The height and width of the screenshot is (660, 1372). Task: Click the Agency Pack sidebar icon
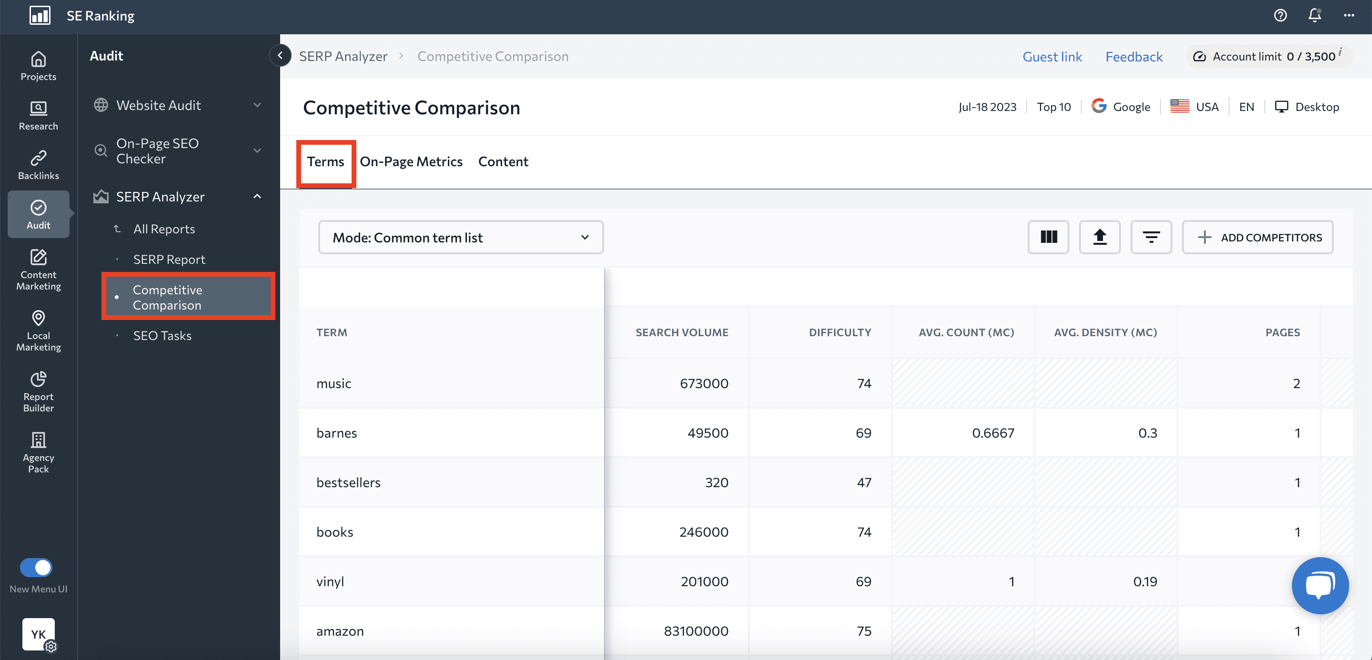click(38, 451)
